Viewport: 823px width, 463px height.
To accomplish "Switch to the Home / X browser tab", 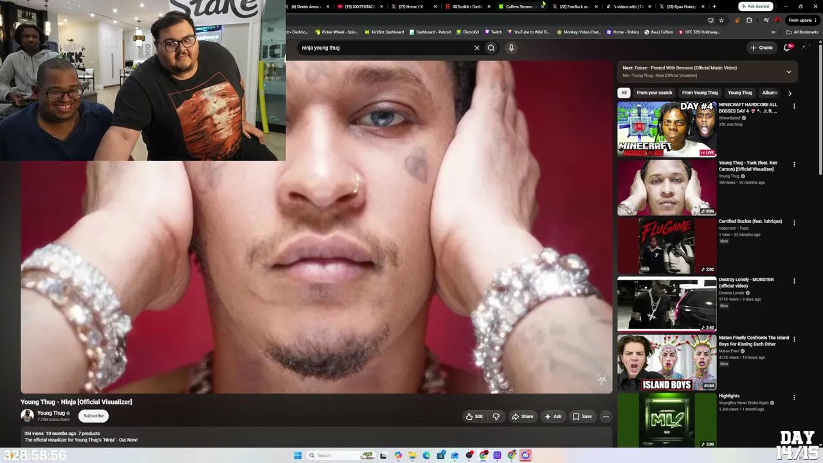I will point(414,6).
